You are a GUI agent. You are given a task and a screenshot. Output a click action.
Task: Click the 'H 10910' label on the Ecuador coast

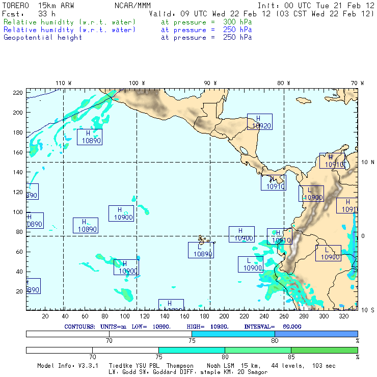[x=280, y=236]
